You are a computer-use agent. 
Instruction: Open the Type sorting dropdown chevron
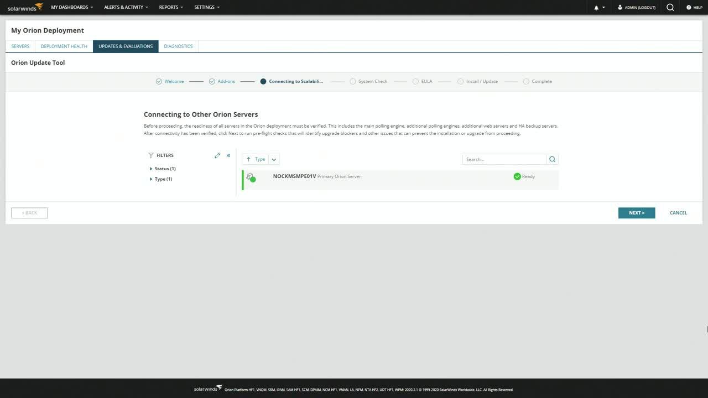[x=274, y=159]
